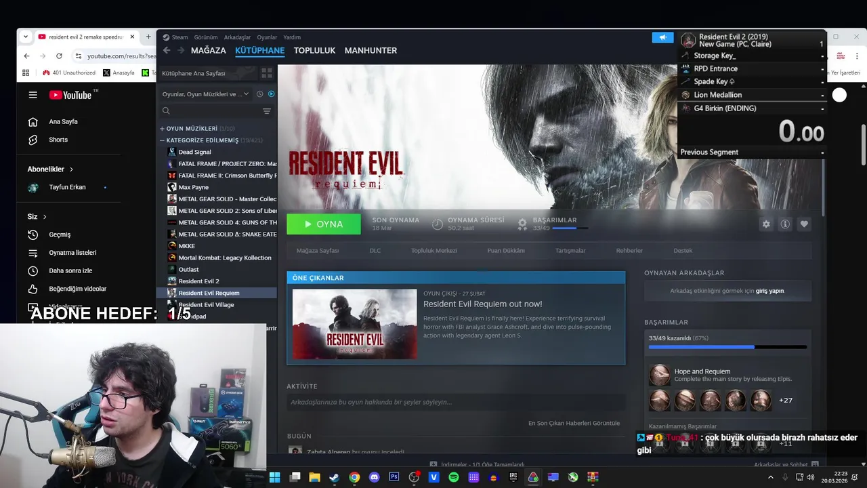Viewport: 867px width, 488px height.
Task: Open the MANHUNTER profile tab
Action: pyautogui.click(x=371, y=50)
